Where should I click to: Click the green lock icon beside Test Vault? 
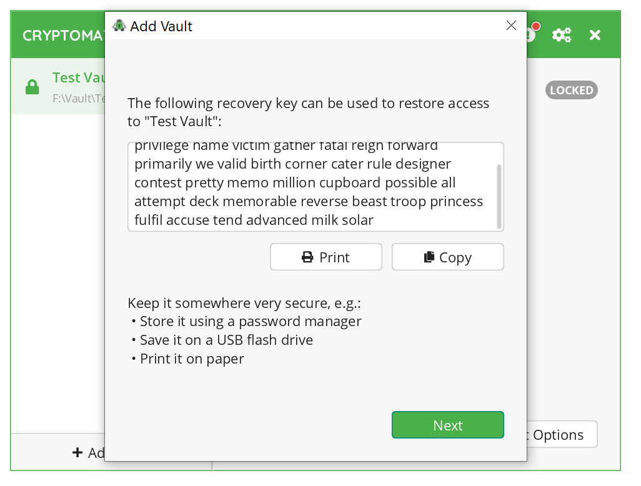pyautogui.click(x=32, y=87)
